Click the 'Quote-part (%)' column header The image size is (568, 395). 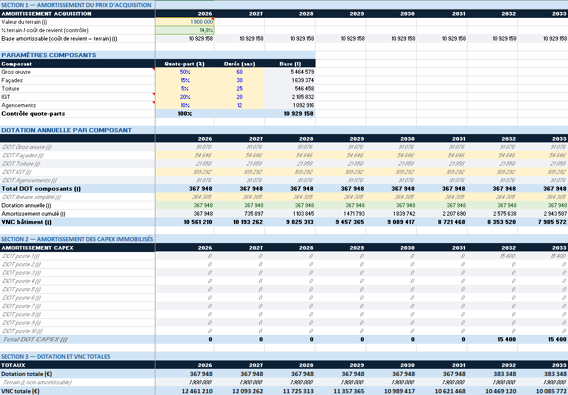(x=185, y=64)
